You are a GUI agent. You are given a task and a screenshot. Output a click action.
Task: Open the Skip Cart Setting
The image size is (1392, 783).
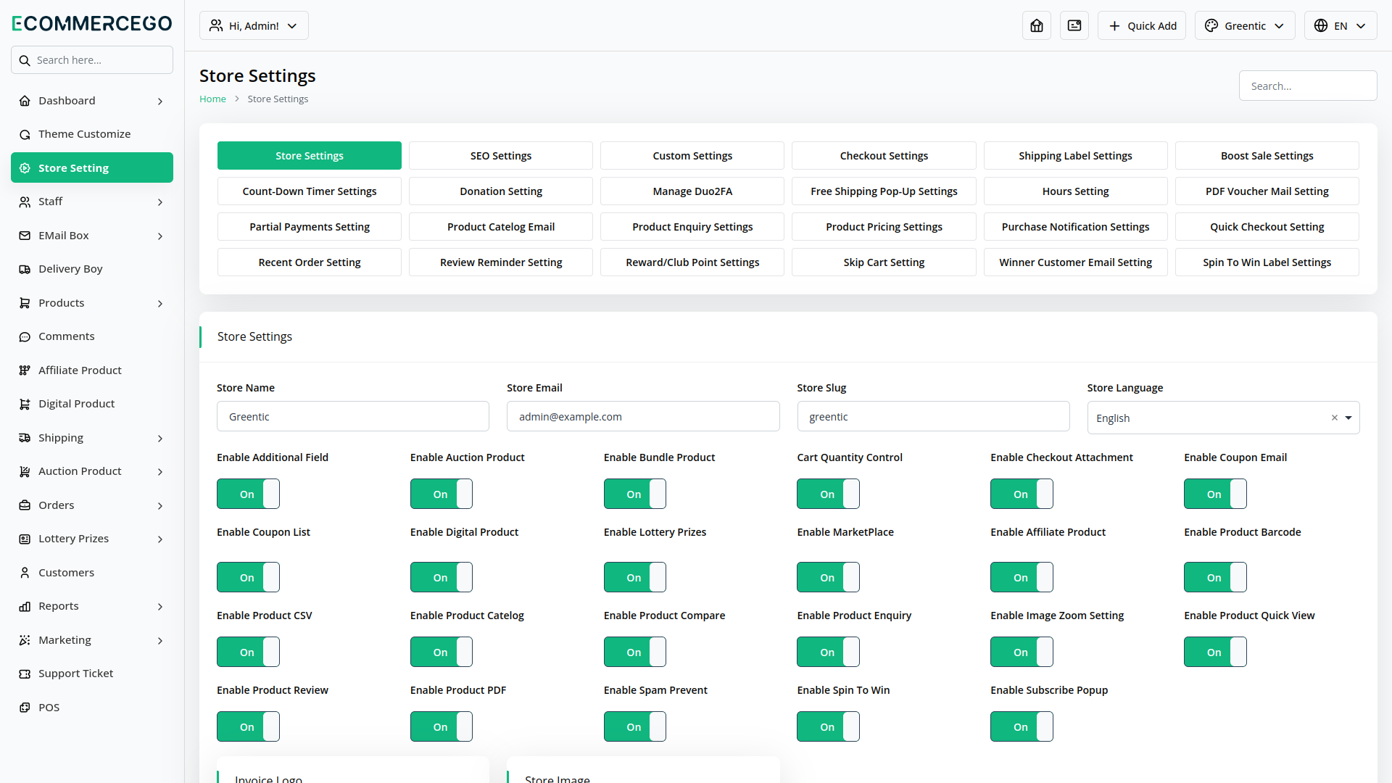pos(884,262)
